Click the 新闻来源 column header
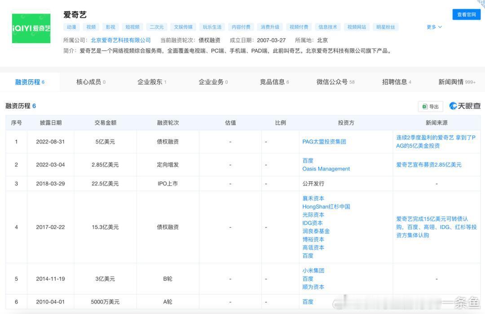The image size is (485, 314). tap(436, 123)
